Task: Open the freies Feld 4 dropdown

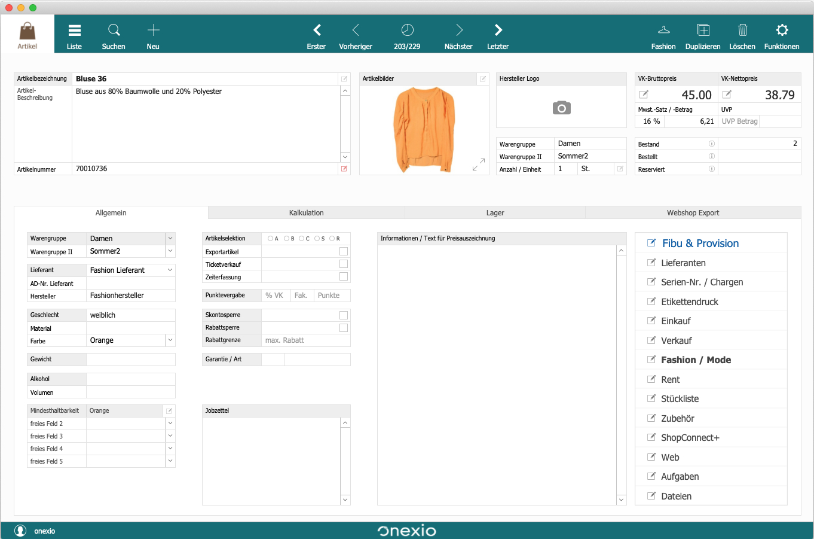Action: click(170, 449)
